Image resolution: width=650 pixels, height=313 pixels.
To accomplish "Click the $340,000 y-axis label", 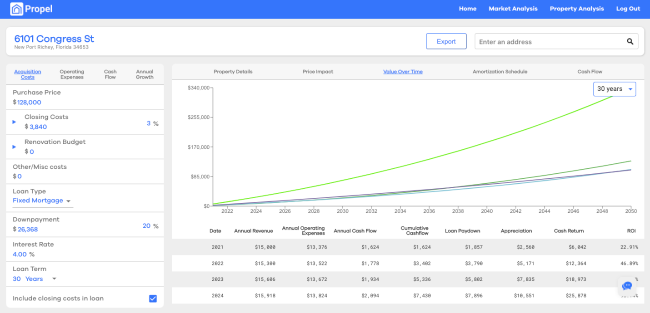I will click(198, 88).
